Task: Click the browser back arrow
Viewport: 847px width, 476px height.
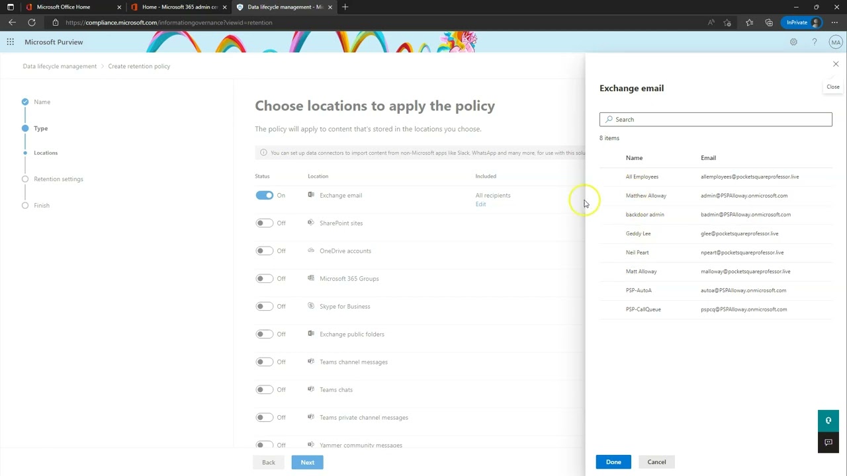Action: pyautogui.click(x=12, y=22)
